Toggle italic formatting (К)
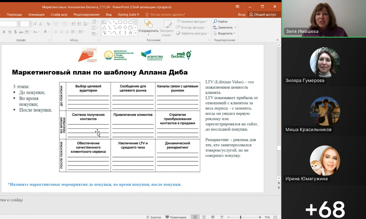 pyautogui.click(x=4, y=32)
